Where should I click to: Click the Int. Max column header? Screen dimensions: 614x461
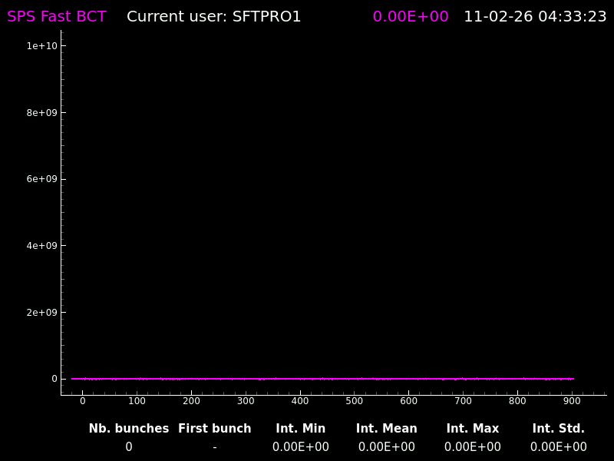pos(473,429)
